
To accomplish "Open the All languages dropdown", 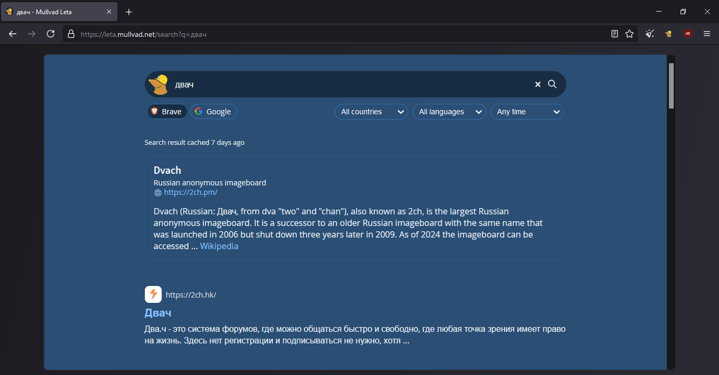I will [x=449, y=112].
